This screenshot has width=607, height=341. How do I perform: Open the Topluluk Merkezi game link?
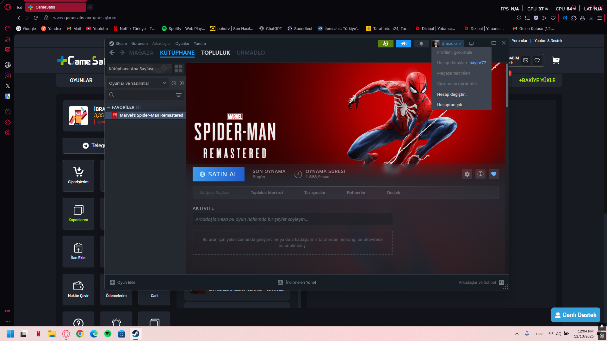[x=267, y=193]
